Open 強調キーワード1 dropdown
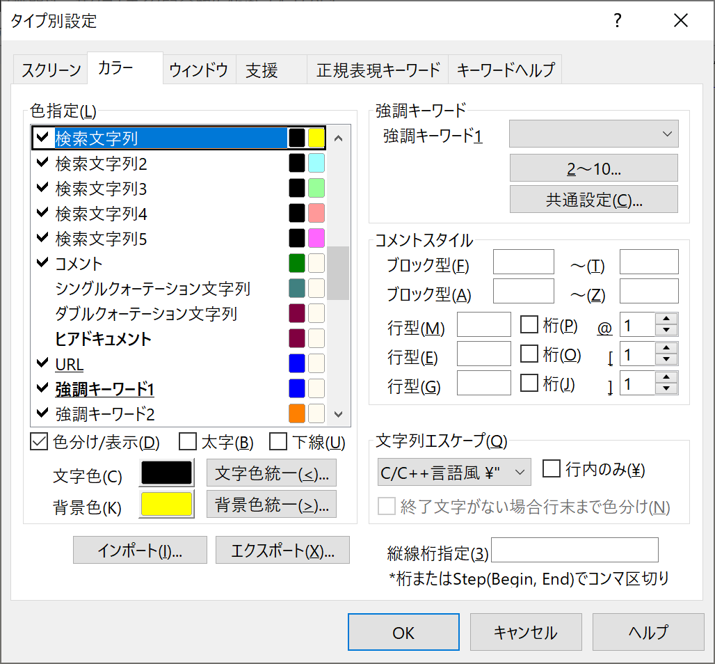Viewport: 715px width, 664px height. coord(594,134)
